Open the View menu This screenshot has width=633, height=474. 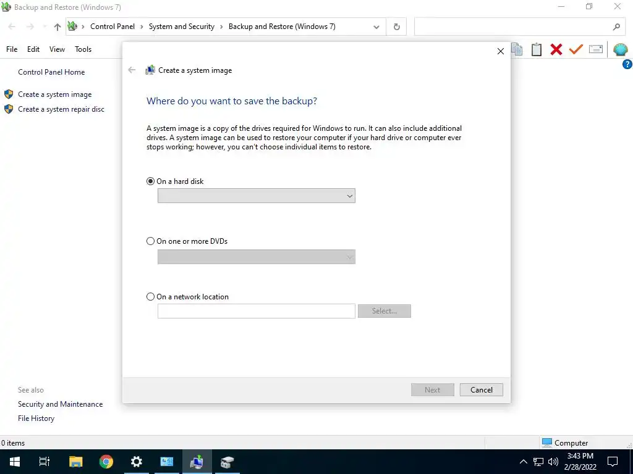coord(57,49)
